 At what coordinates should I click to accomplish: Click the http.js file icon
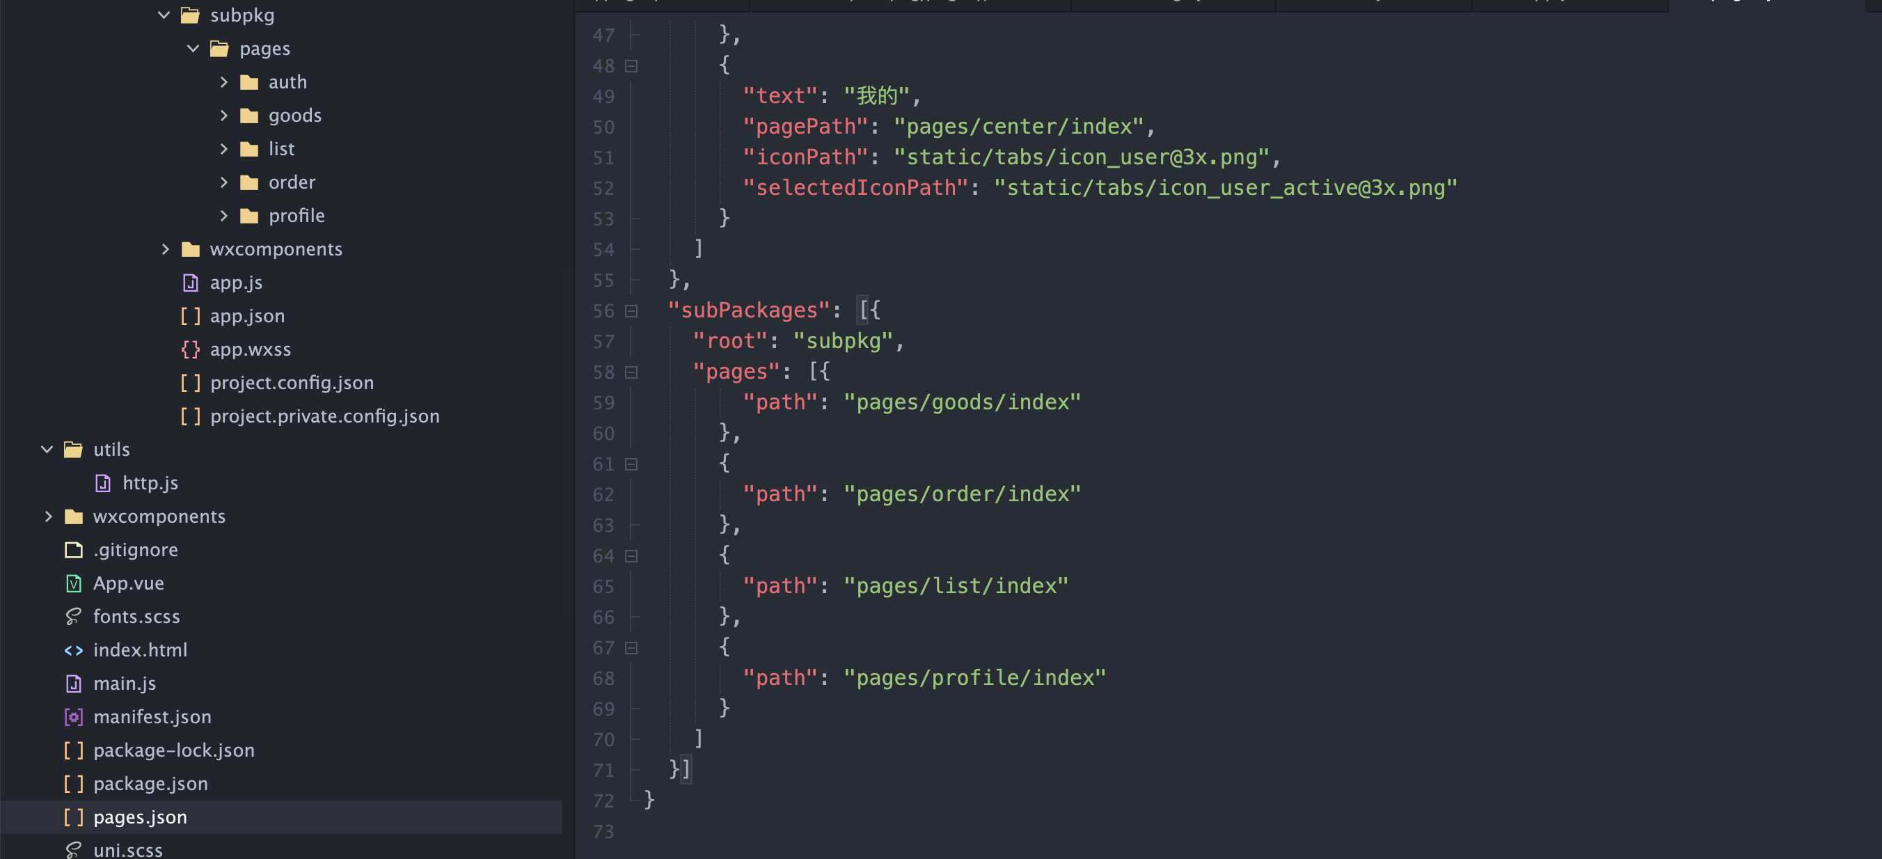point(103,483)
